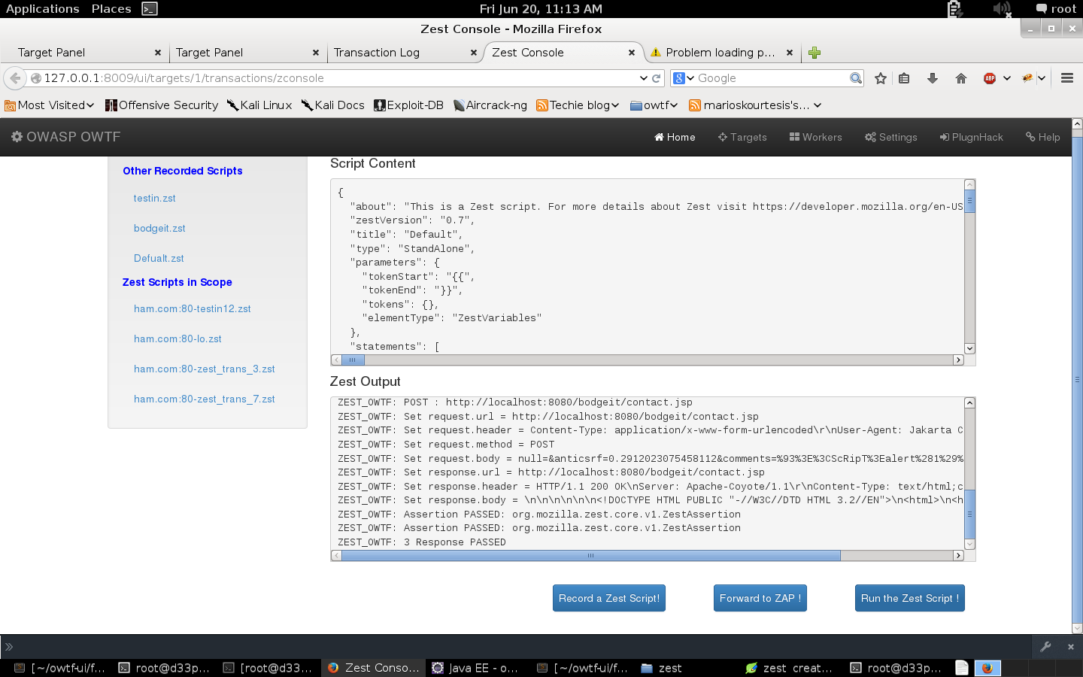1083x677 pixels.
Task: Open the Firefox hamburger menu
Action: click(1066, 78)
